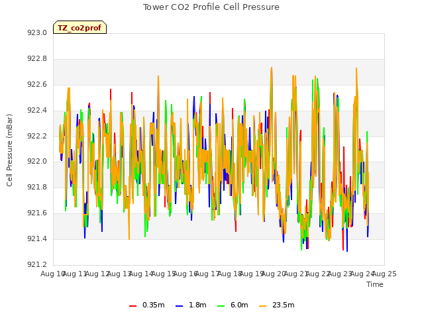Click the TZ_co2prof label box
424x318 pixels.
tap(79, 27)
